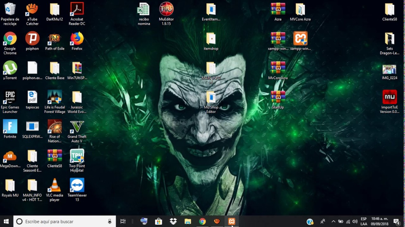Screen dimensions: 405x227
Task: Select the Grand Theft Auto V shortcut
Action: [x=77, y=131]
